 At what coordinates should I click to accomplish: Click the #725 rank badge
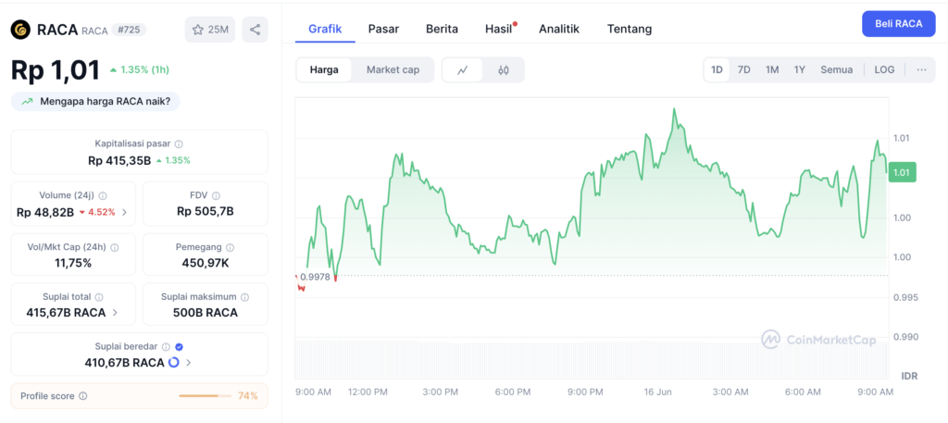(129, 30)
